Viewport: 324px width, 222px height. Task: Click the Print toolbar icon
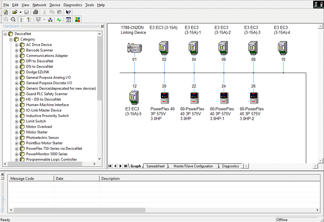36,12
